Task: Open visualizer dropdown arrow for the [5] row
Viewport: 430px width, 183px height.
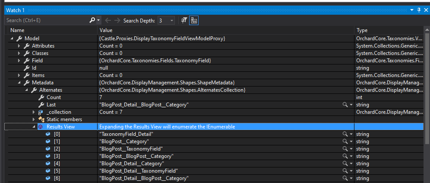Action: [351, 171]
